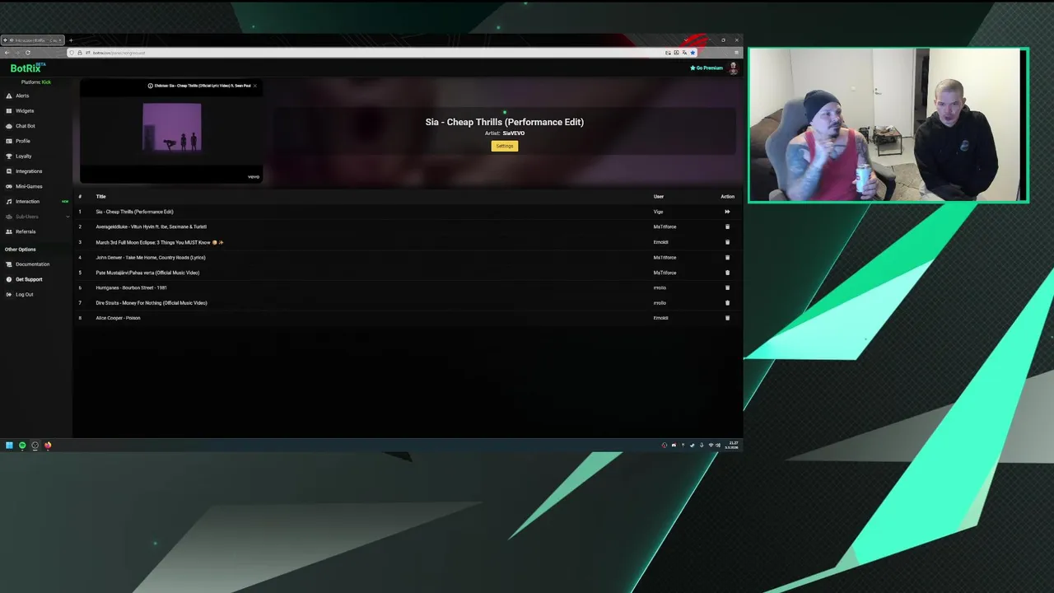
Task: Click the Get Support question icon
Action: click(9, 279)
